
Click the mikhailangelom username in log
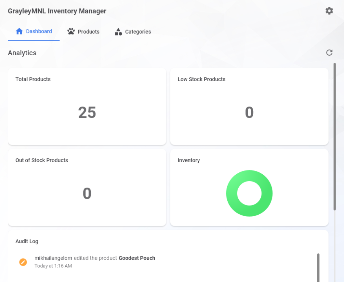tap(53, 258)
